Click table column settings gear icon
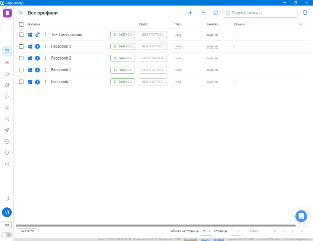Screen dimensions: 313x241 (x=300, y=24)
